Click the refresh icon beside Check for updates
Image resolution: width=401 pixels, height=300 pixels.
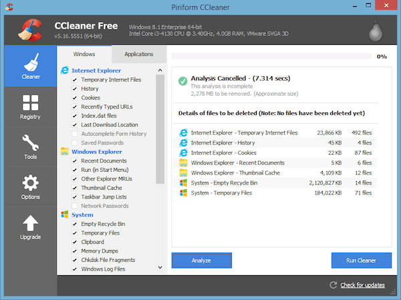coord(333,285)
